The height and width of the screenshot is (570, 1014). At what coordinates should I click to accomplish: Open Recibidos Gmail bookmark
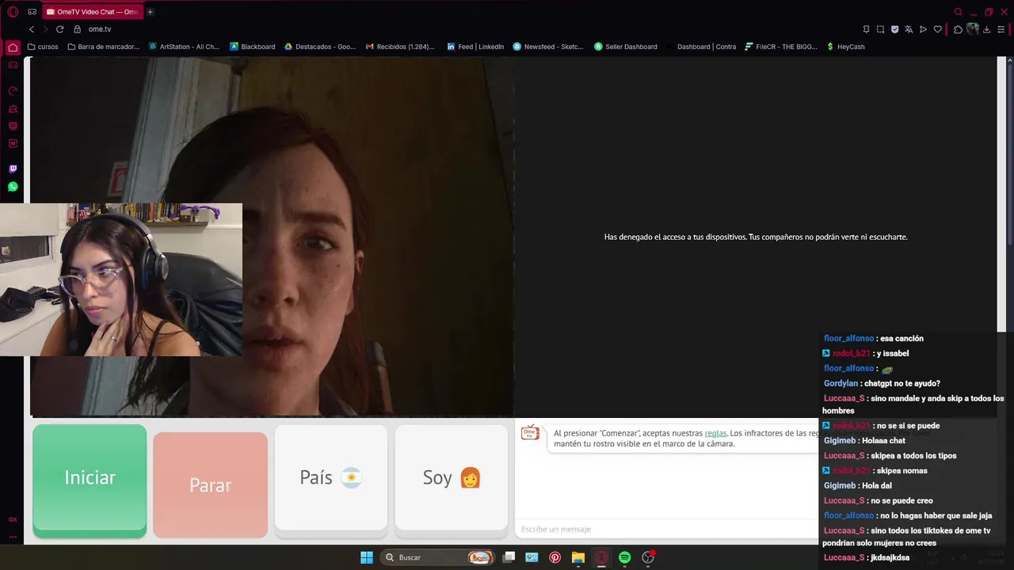point(400,47)
